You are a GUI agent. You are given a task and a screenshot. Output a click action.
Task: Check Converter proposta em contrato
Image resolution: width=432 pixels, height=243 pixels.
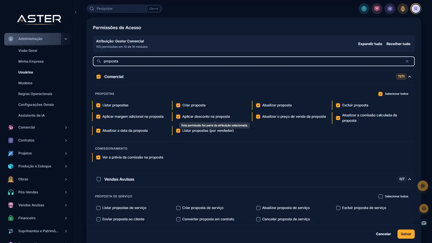point(178,219)
